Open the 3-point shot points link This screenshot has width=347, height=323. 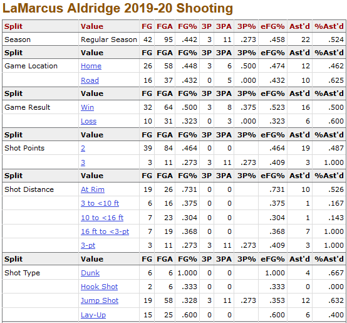click(x=83, y=162)
